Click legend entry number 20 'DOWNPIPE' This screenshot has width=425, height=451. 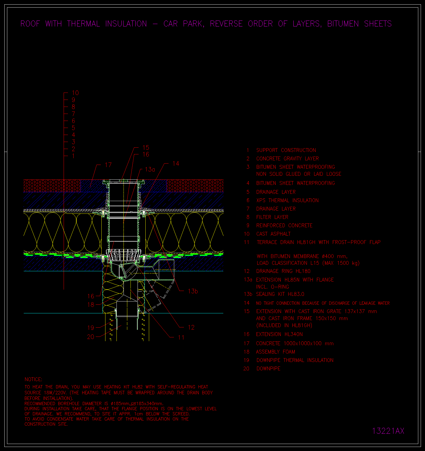pyautogui.click(x=269, y=369)
